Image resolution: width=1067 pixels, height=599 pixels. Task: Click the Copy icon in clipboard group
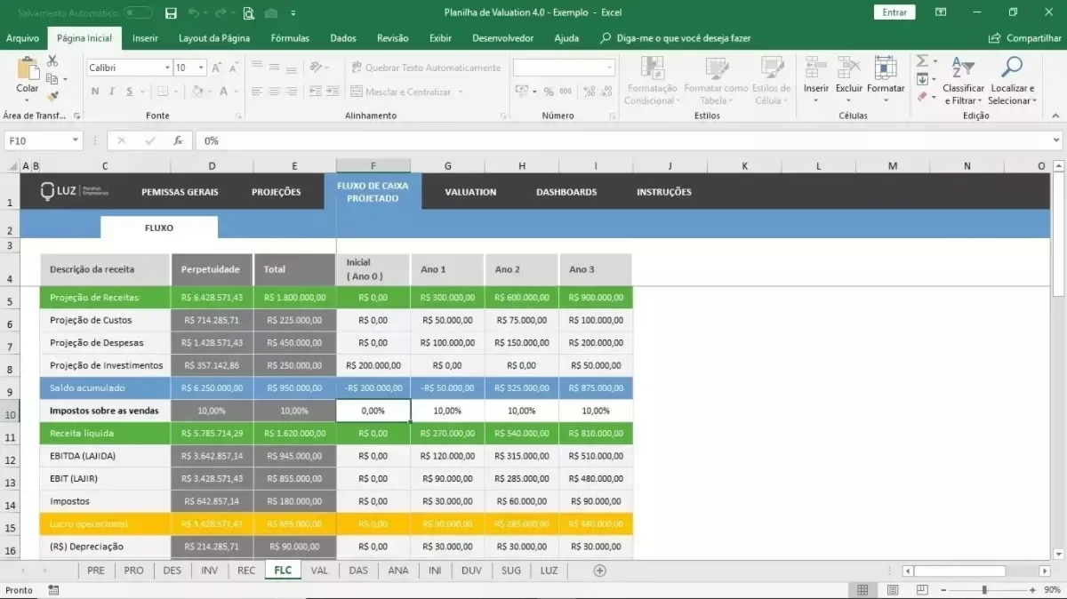(x=52, y=79)
